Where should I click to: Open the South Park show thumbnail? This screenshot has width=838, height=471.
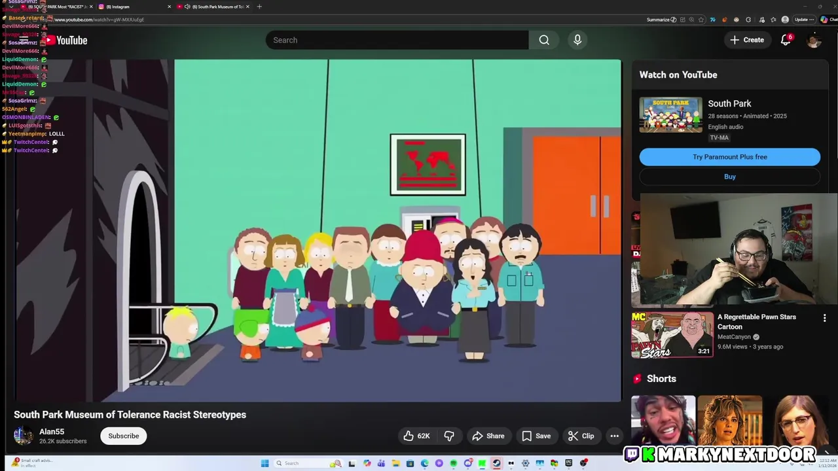(x=671, y=115)
